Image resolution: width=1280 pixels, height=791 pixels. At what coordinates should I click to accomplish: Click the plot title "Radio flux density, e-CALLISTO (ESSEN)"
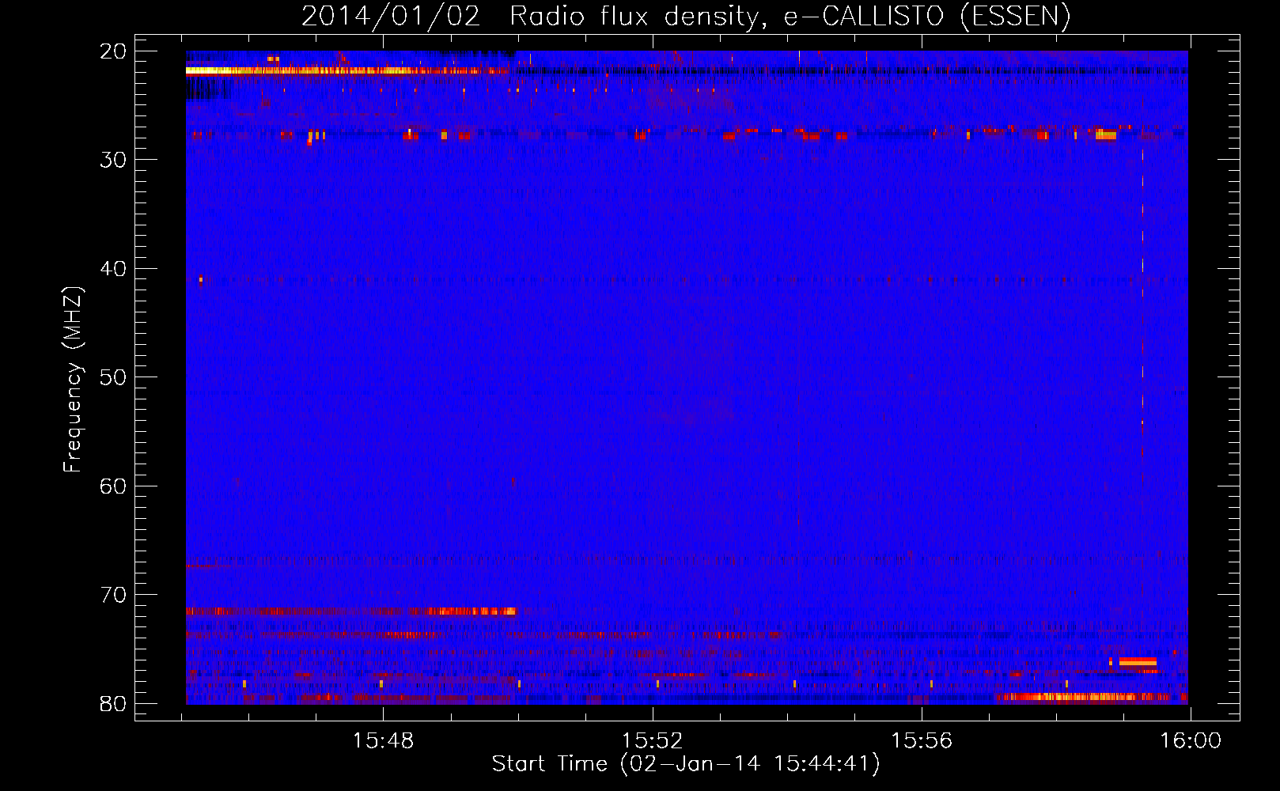(790, 16)
